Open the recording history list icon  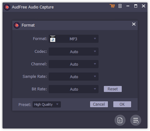tap(136, 120)
